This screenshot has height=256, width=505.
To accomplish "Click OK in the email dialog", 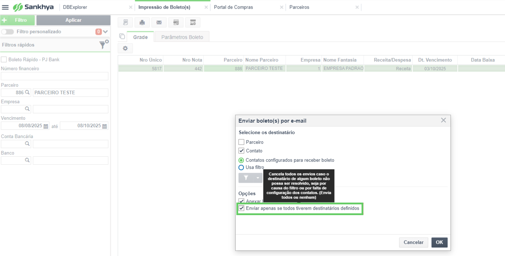I will point(439,242).
